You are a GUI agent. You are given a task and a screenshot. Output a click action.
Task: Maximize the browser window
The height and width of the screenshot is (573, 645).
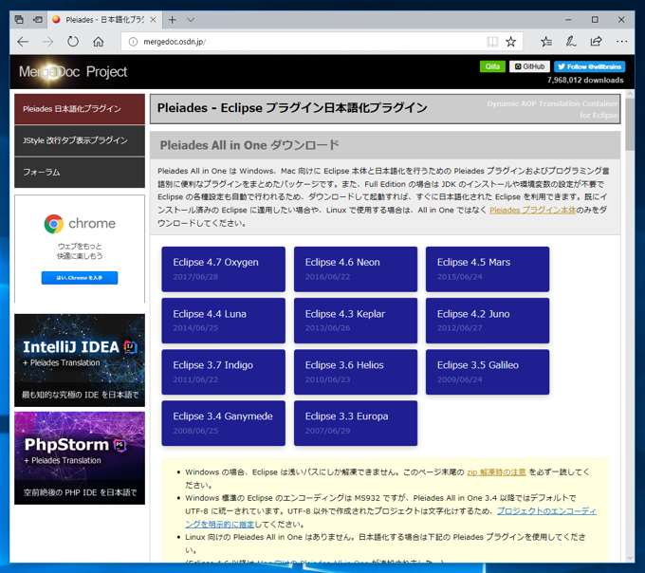coord(595,20)
